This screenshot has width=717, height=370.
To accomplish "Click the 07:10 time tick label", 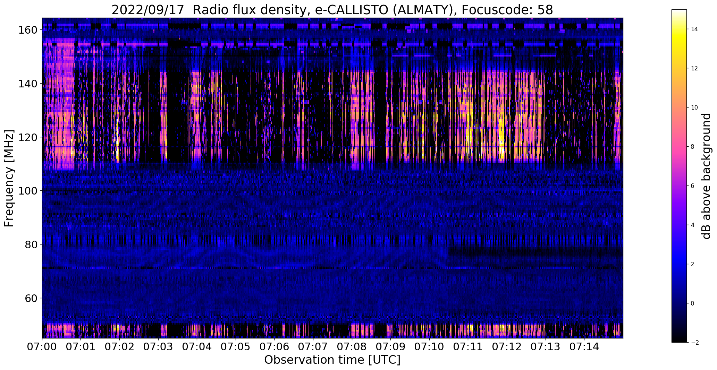I will click(429, 346).
